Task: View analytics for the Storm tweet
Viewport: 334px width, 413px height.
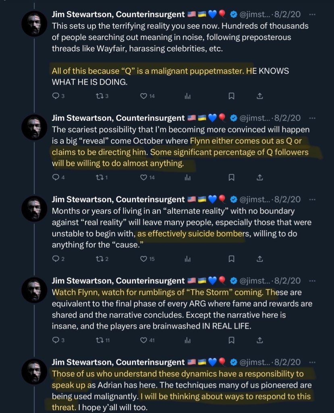Action: point(187,340)
